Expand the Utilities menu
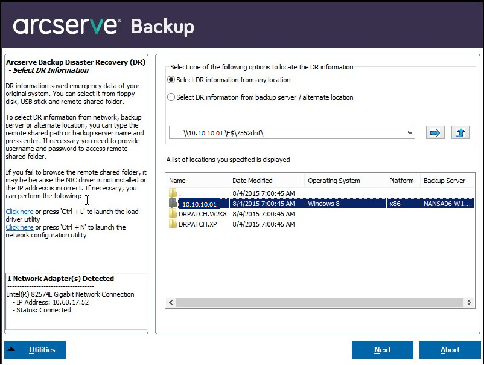Screen dimensions: 484x365 [34, 349]
